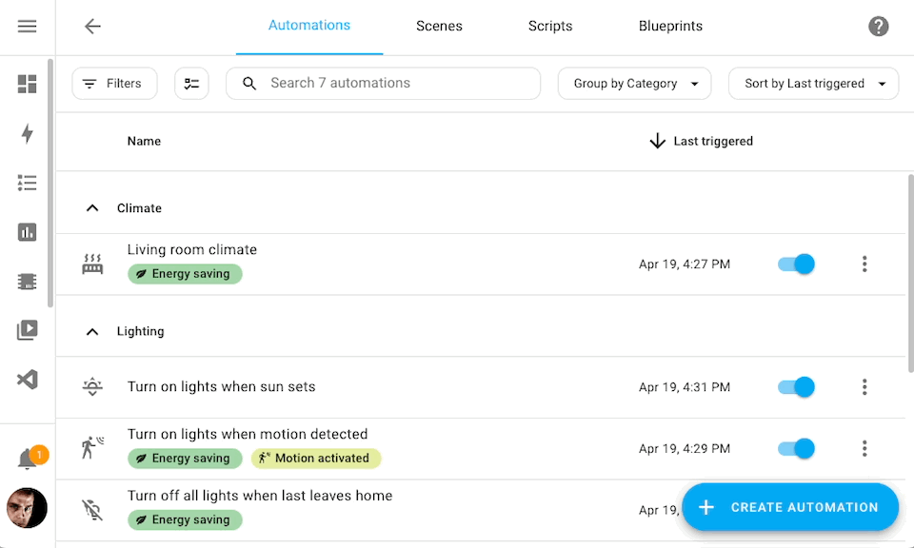Image resolution: width=914 pixels, height=548 pixels.
Task: Toggle off Turn on lights when sun sets
Action: point(796,387)
